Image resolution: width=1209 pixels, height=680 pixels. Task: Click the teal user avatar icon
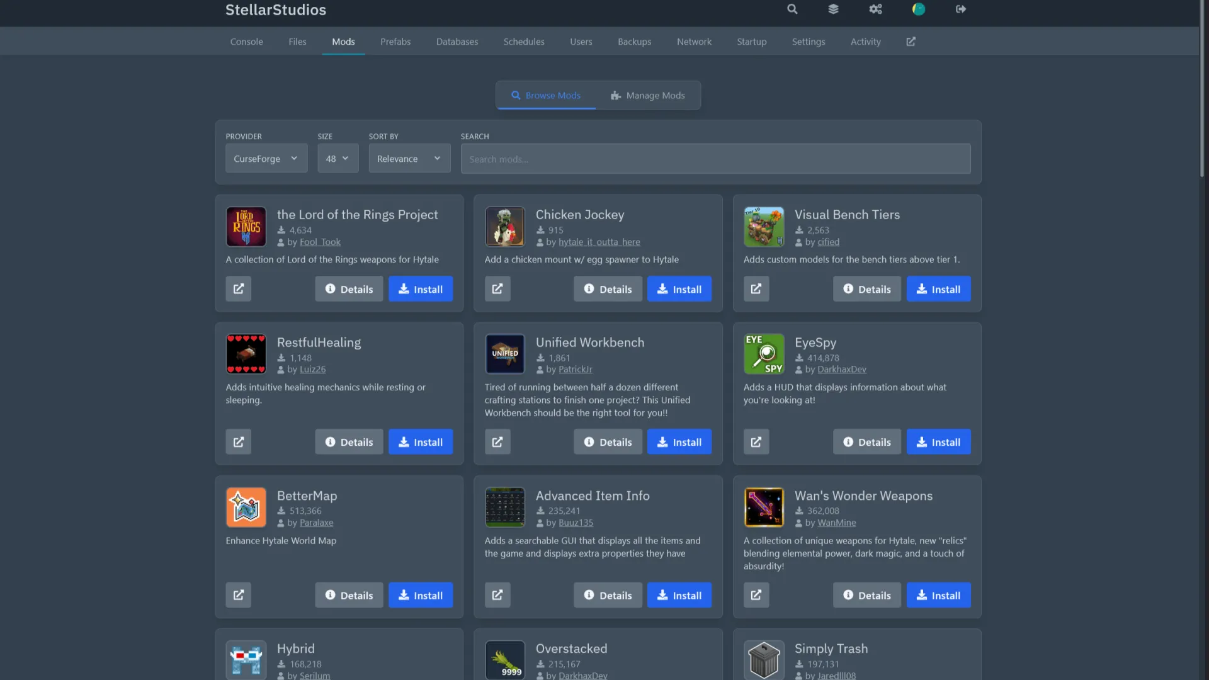click(919, 9)
